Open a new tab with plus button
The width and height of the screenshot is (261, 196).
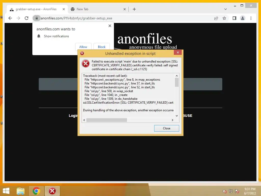tap(134, 9)
